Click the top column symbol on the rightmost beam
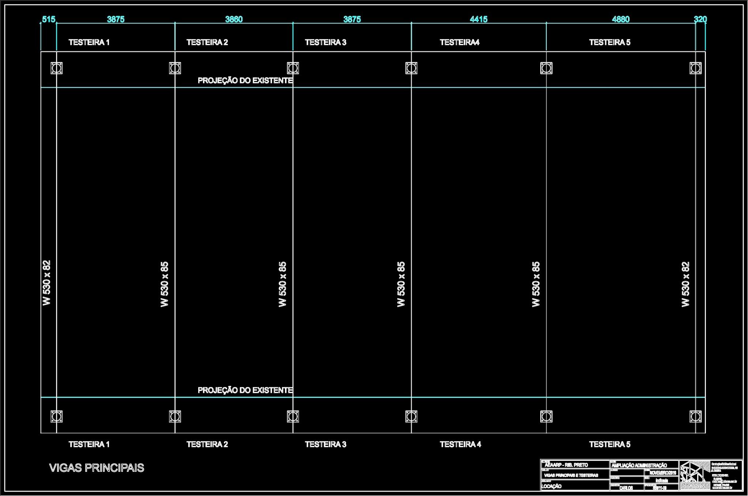Image resolution: width=748 pixels, height=496 pixels. pos(695,68)
